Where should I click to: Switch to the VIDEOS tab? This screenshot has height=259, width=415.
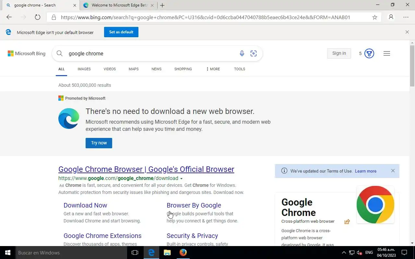pyautogui.click(x=110, y=69)
